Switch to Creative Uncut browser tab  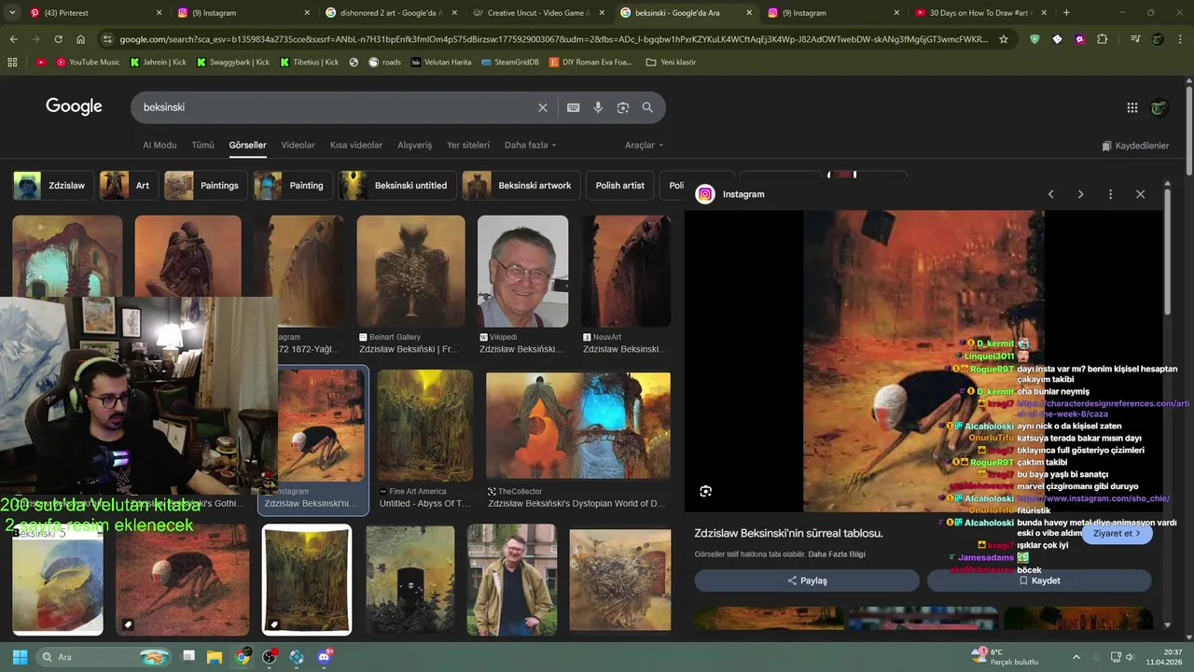[x=537, y=13]
